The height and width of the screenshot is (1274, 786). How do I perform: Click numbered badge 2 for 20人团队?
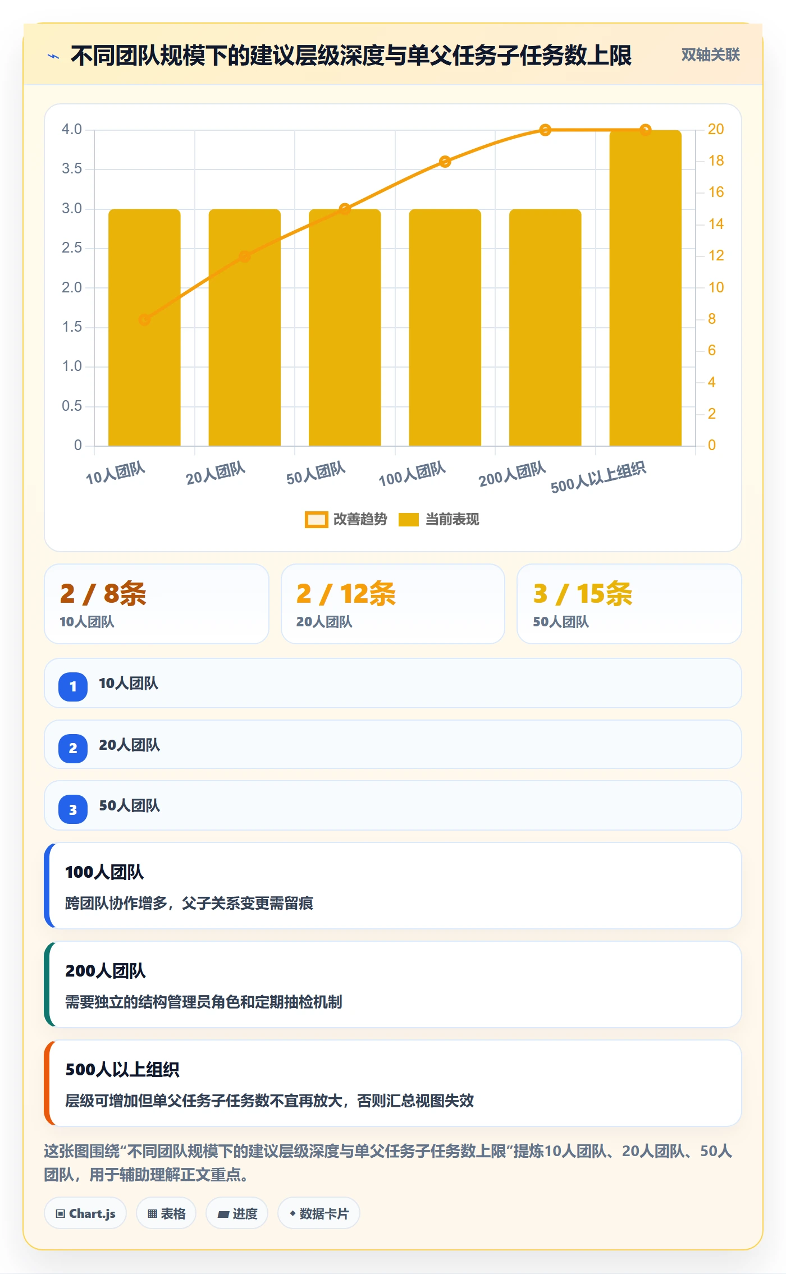pyautogui.click(x=73, y=748)
